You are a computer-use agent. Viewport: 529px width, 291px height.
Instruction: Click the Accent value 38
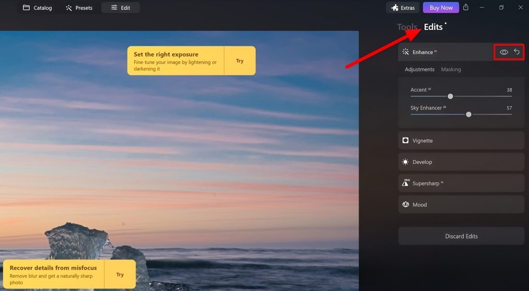[509, 90]
